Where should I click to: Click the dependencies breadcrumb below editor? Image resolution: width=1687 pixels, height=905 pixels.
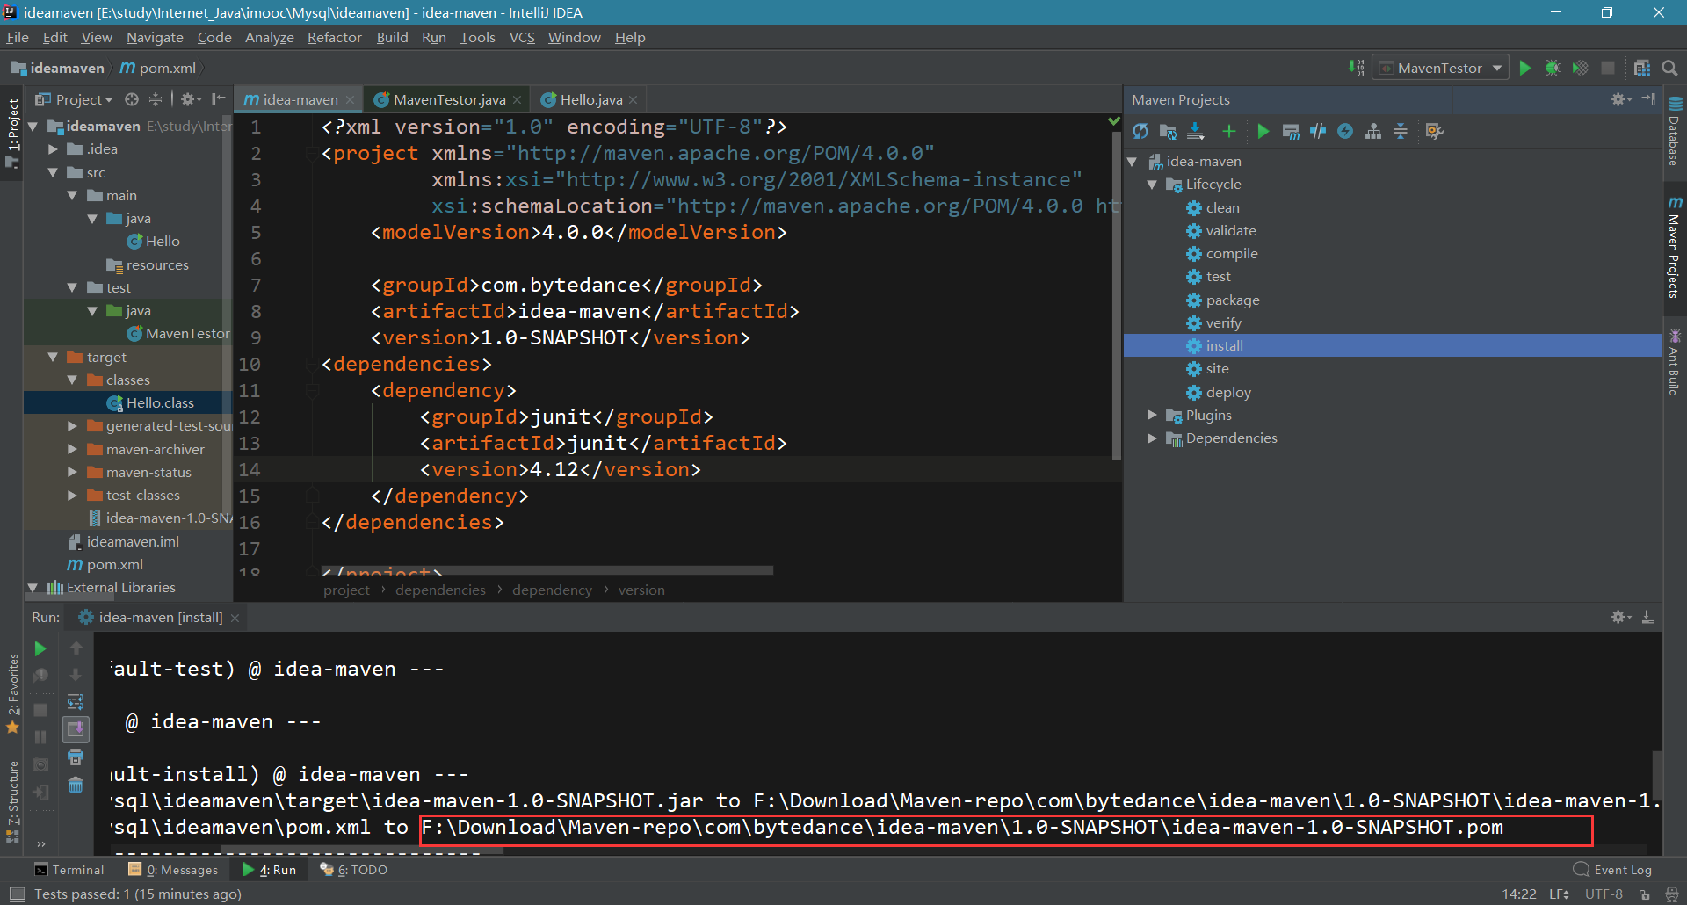pyautogui.click(x=440, y=590)
